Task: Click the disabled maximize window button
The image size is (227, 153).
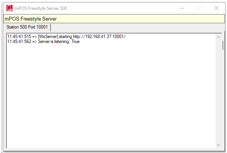Action: pyautogui.click(x=199, y=8)
